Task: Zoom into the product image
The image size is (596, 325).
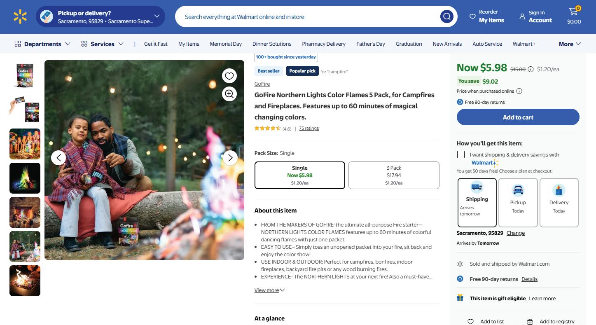Action: (229, 94)
